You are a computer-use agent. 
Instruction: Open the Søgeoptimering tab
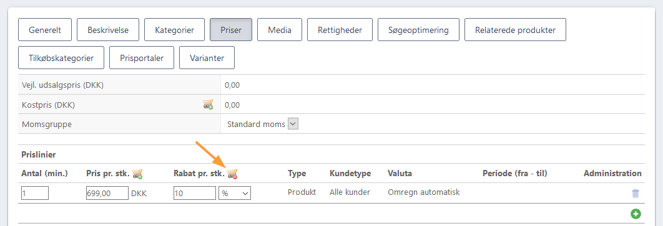click(x=419, y=30)
